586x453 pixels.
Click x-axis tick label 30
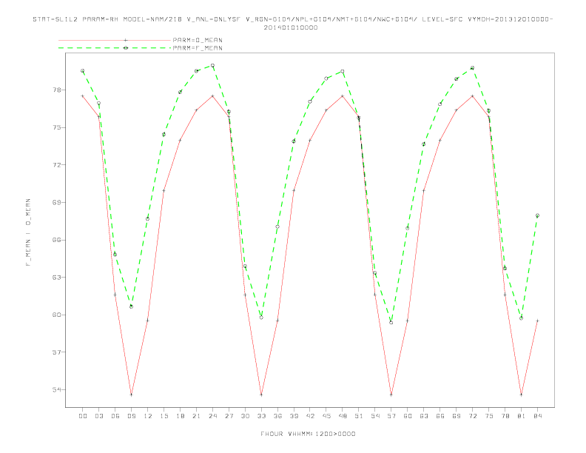tap(245, 416)
